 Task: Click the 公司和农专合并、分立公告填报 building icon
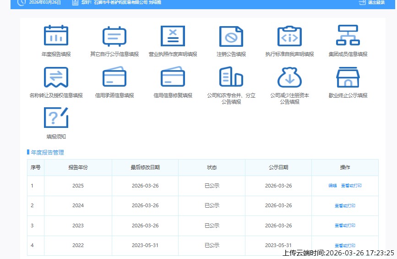(x=231, y=77)
